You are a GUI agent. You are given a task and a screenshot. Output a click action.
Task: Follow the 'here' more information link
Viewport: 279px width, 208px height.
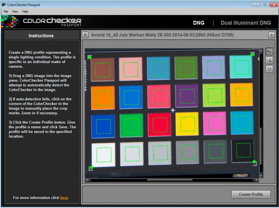click(64, 198)
